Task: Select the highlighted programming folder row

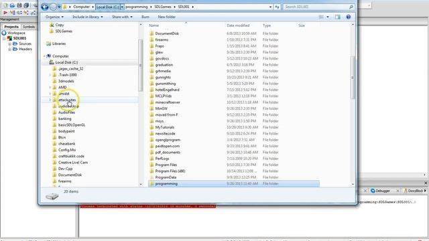Action: (x=234, y=183)
